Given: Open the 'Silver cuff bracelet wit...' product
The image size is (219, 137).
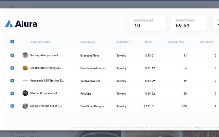Looking at the screenshot, I should click(x=45, y=93).
